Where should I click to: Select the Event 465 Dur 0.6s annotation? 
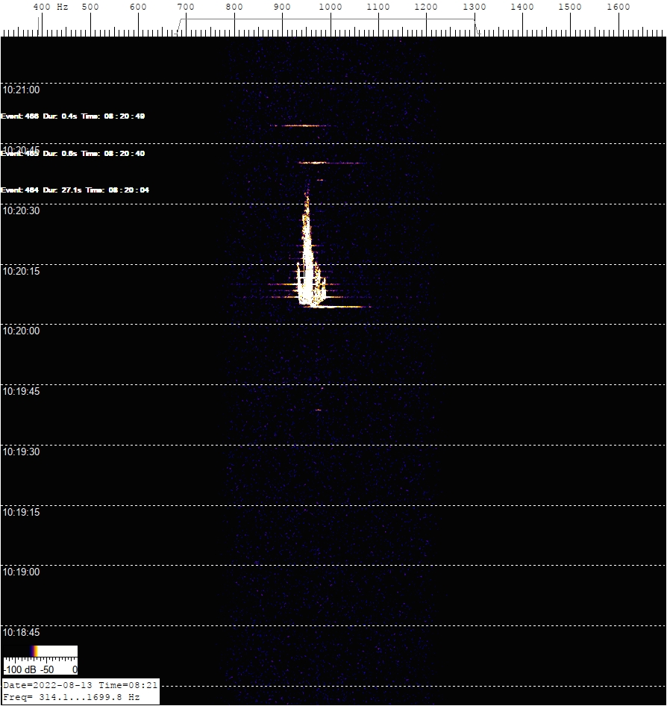click(x=73, y=154)
